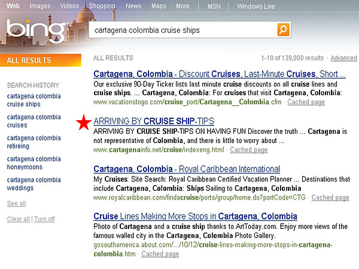Click the search query input field
This screenshot has height=269, width=359.
coord(182,30)
